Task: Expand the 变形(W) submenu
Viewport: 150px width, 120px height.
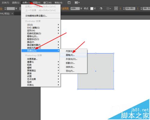Action: pos(41,30)
